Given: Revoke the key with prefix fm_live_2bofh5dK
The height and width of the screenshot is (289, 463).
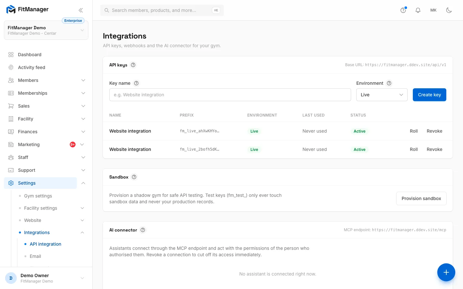Looking at the screenshot, I should coord(434,149).
